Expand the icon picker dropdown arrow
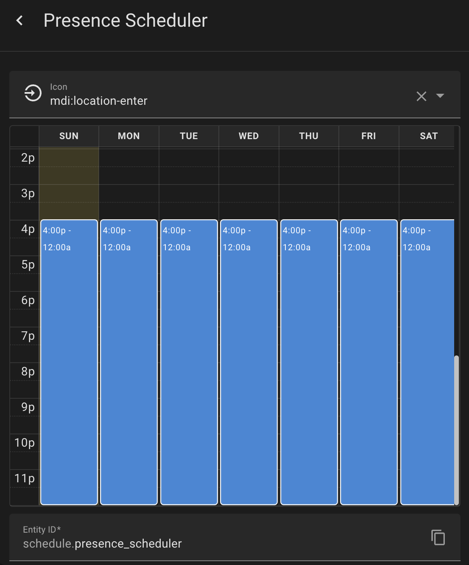The height and width of the screenshot is (565, 469). [440, 96]
